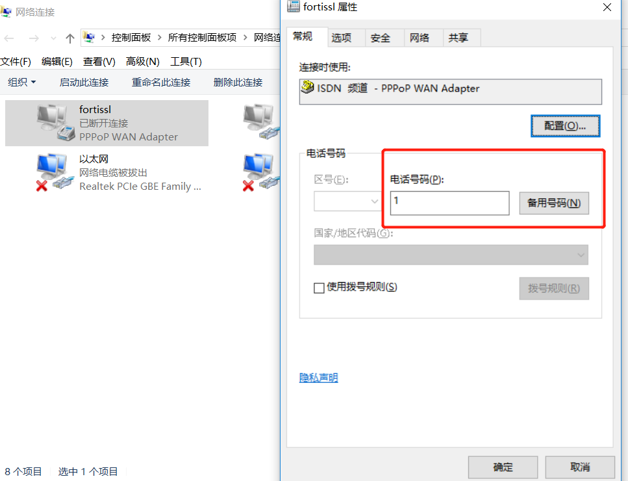Click the control panel icon in address bar
Viewport: 628px width, 481px height.
pos(89,38)
